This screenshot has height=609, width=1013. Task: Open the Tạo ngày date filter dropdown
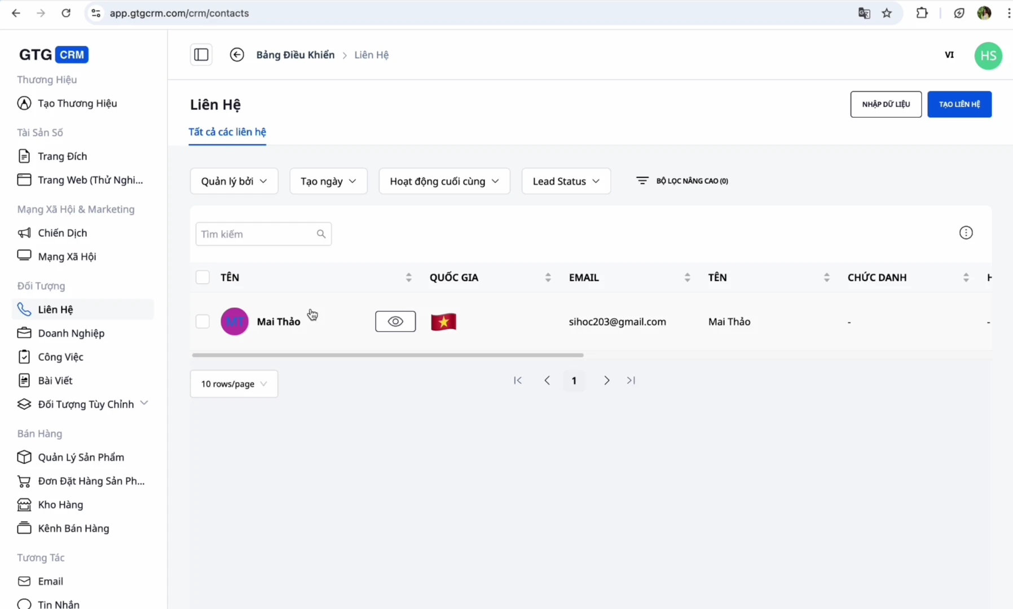pos(328,181)
